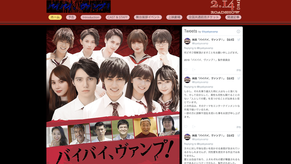Click avatar of the second tweet
This screenshot has height=164, width=291.
pos(187,80)
